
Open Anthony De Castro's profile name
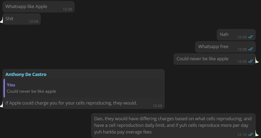click(26, 74)
